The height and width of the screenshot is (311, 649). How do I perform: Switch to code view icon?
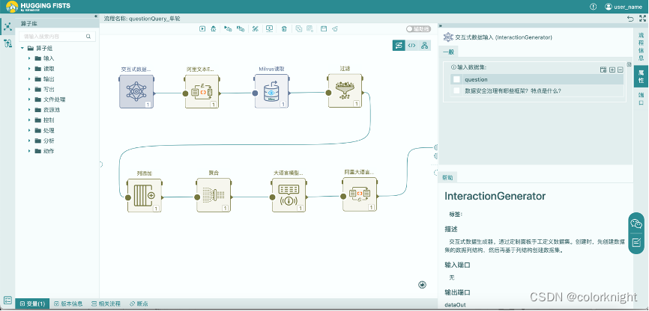click(x=411, y=46)
